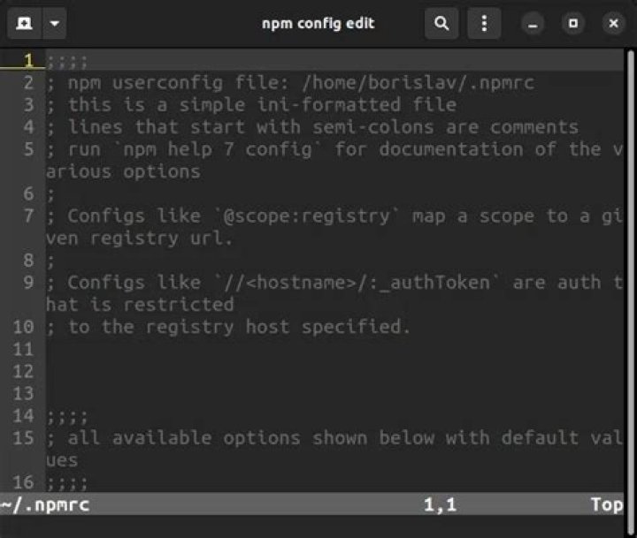
Task: Open the terminal search
Action: [x=441, y=23]
